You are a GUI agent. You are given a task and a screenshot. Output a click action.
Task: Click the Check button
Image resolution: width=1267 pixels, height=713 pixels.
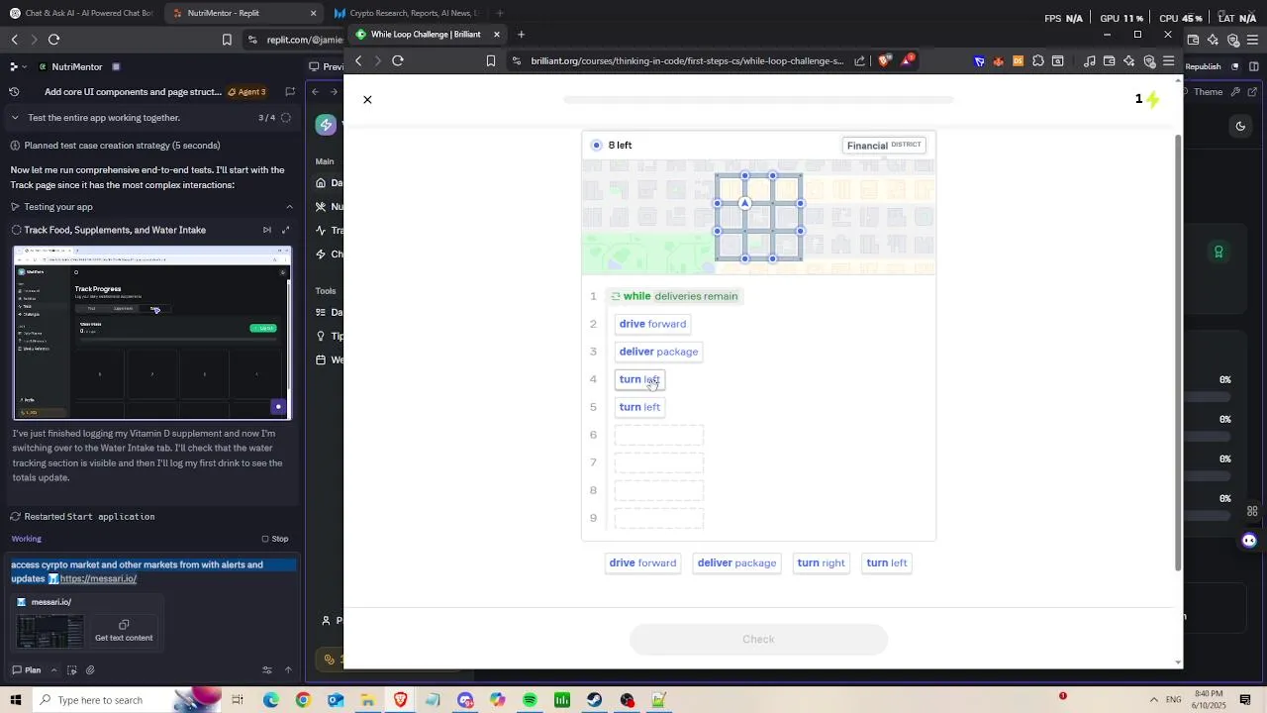pos(758,640)
